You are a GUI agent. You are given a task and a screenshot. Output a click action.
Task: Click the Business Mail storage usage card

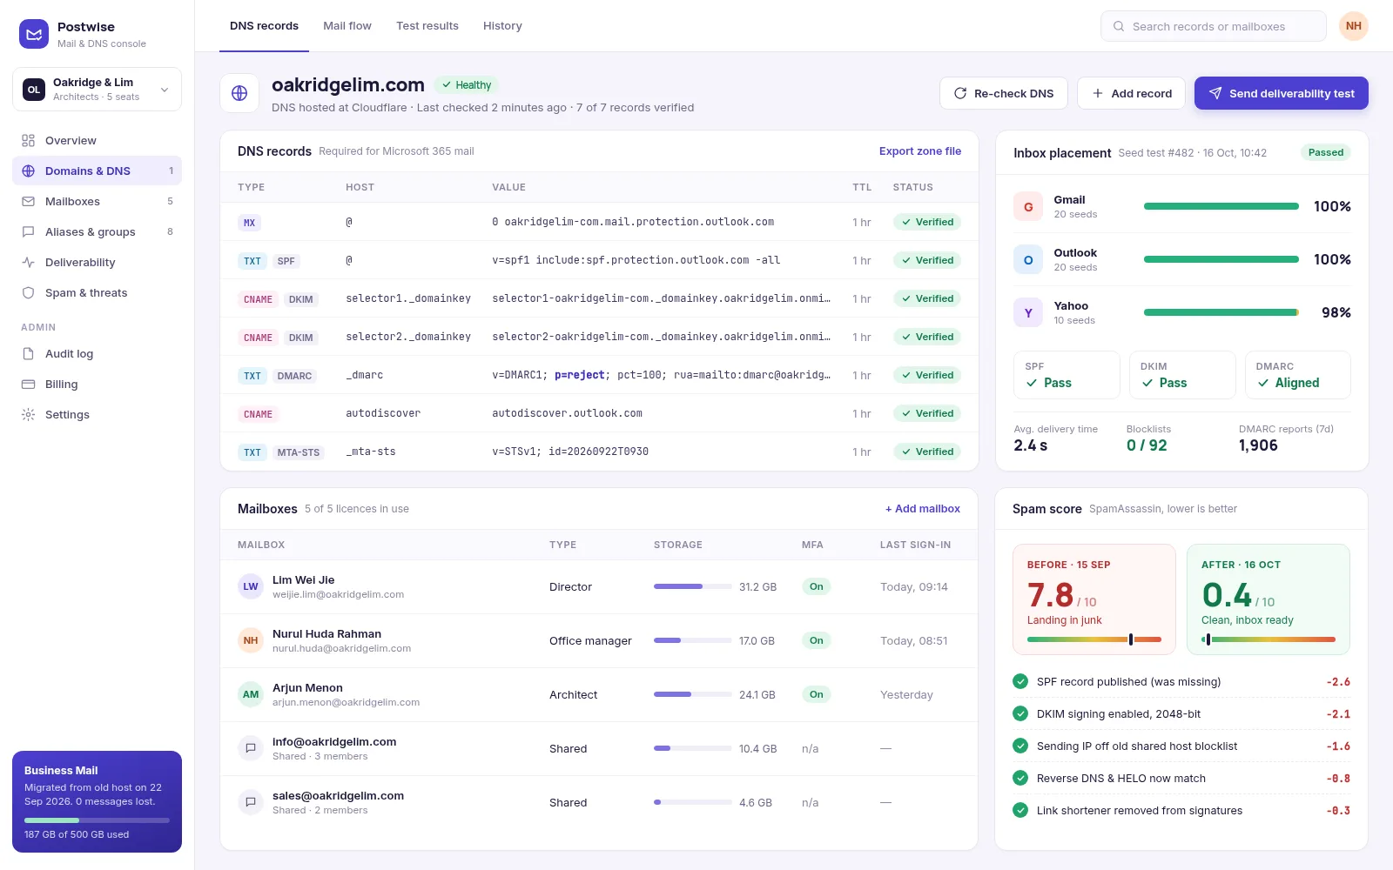97,801
